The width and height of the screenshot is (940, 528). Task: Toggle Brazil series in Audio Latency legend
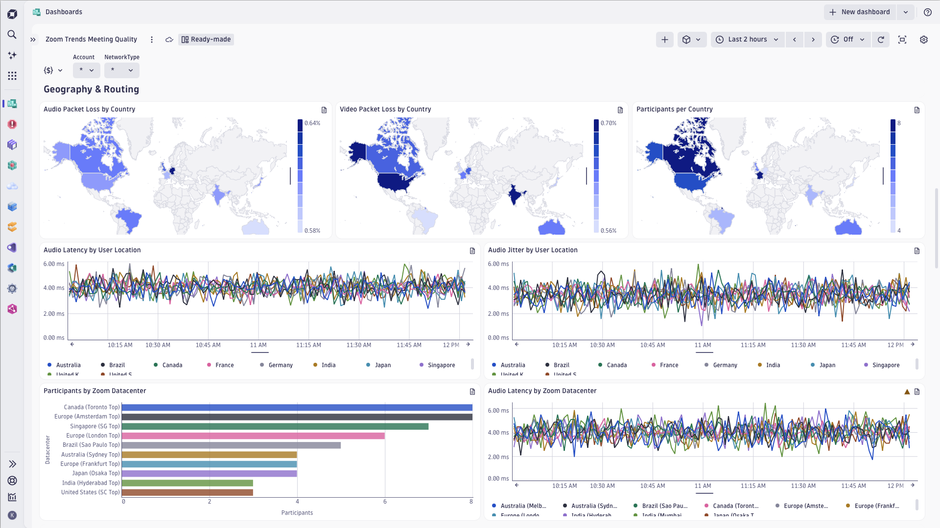pos(113,365)
